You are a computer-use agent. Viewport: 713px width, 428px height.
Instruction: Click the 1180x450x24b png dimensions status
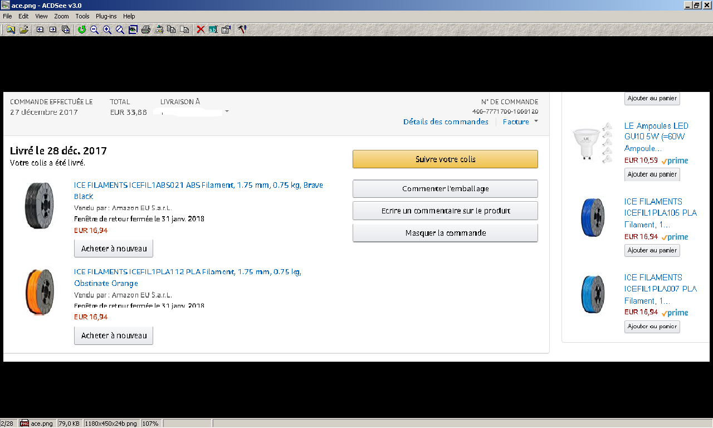[111, 424]
